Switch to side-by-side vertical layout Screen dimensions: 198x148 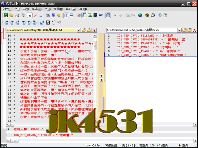click(x=65, y=15)
